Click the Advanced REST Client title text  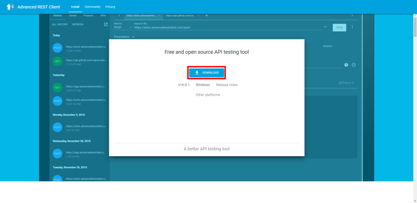39,7
